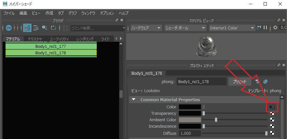Collapse the Common Material Properties section
The image size is (287, 139).
[134, 100]
